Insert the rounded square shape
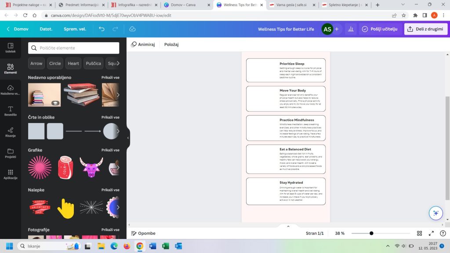450x253 pixels. (x=55, y=131)
